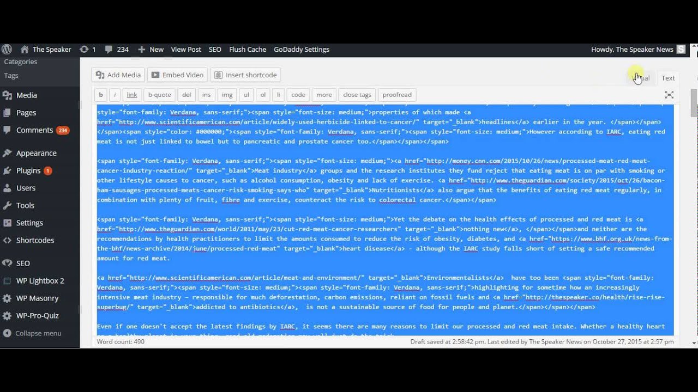This screenshot has width=698, height=392.
Task: Insert image with img quicktag
Action: click(x=227, y=95)
